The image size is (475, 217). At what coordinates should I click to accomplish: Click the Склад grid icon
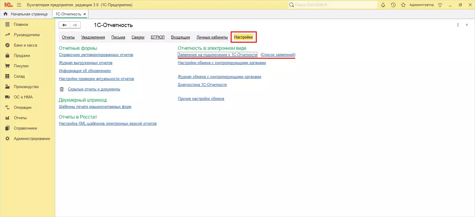click(x=7, y=76)
